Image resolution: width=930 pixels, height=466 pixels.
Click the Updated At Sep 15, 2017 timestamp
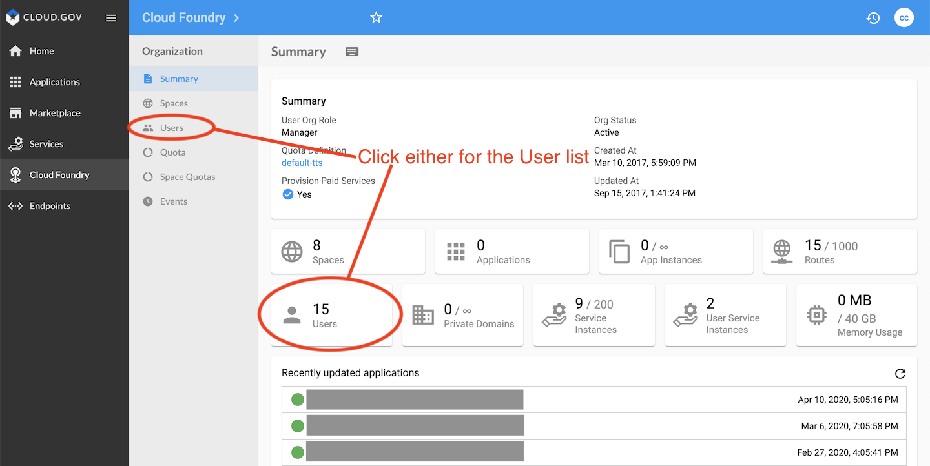coord(645,193)
